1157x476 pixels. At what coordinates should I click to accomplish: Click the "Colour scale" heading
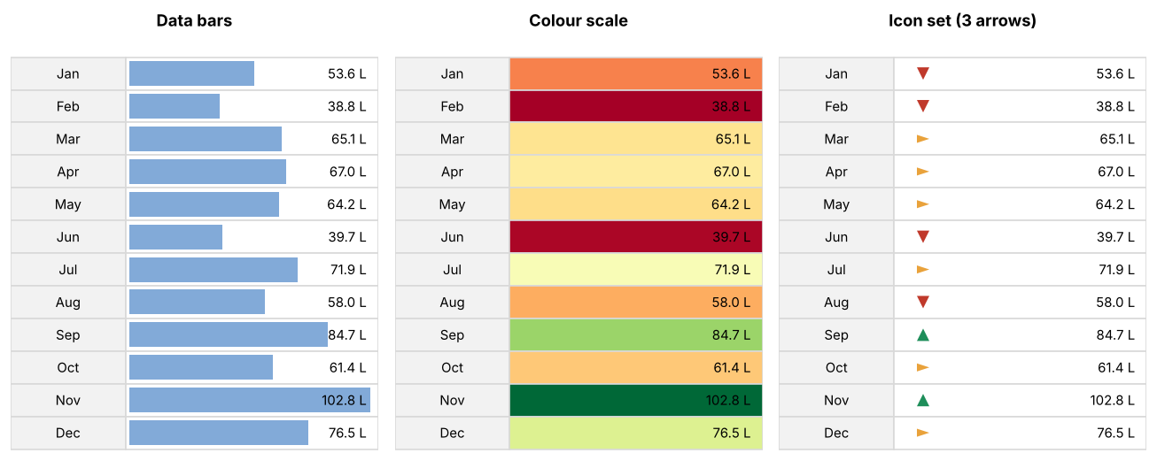(x=578, y=20)
